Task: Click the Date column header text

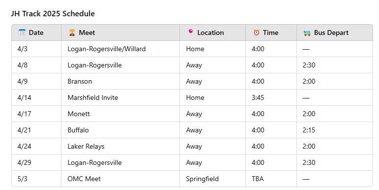Action: tap(36, 32)
